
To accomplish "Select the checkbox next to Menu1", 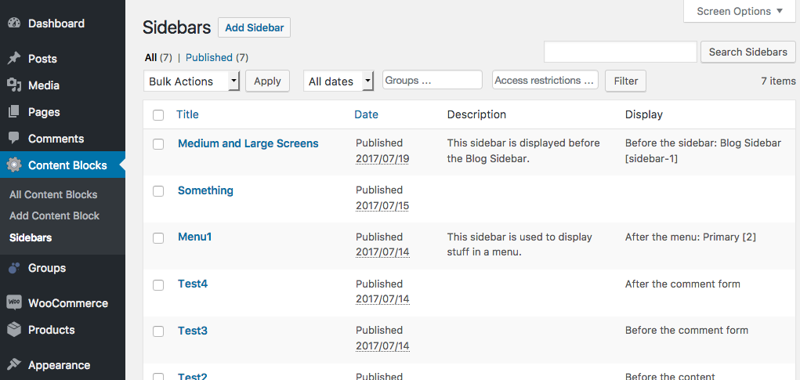I will [158, 238].
